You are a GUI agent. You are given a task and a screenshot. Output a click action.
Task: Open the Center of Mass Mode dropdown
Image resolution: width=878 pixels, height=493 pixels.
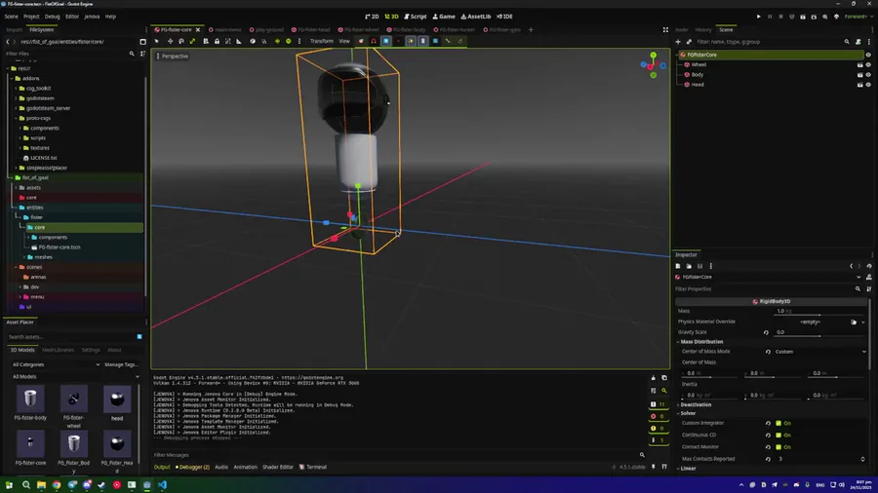coord(820,352)
